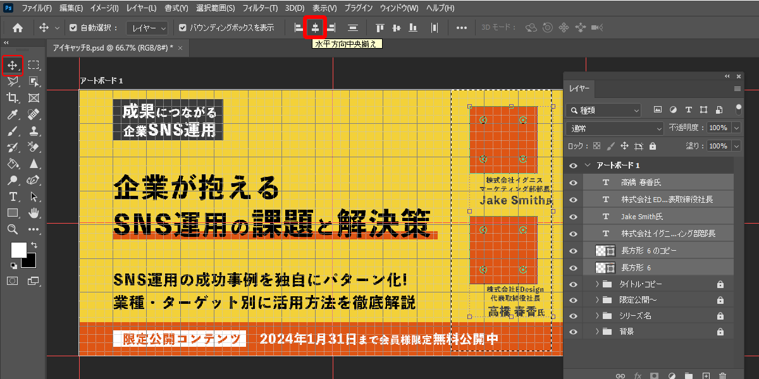The width and height of the screenshot is (759, 379).
Task: Hide the Jake Smith氏 text layer
Action: click(573, 217)
